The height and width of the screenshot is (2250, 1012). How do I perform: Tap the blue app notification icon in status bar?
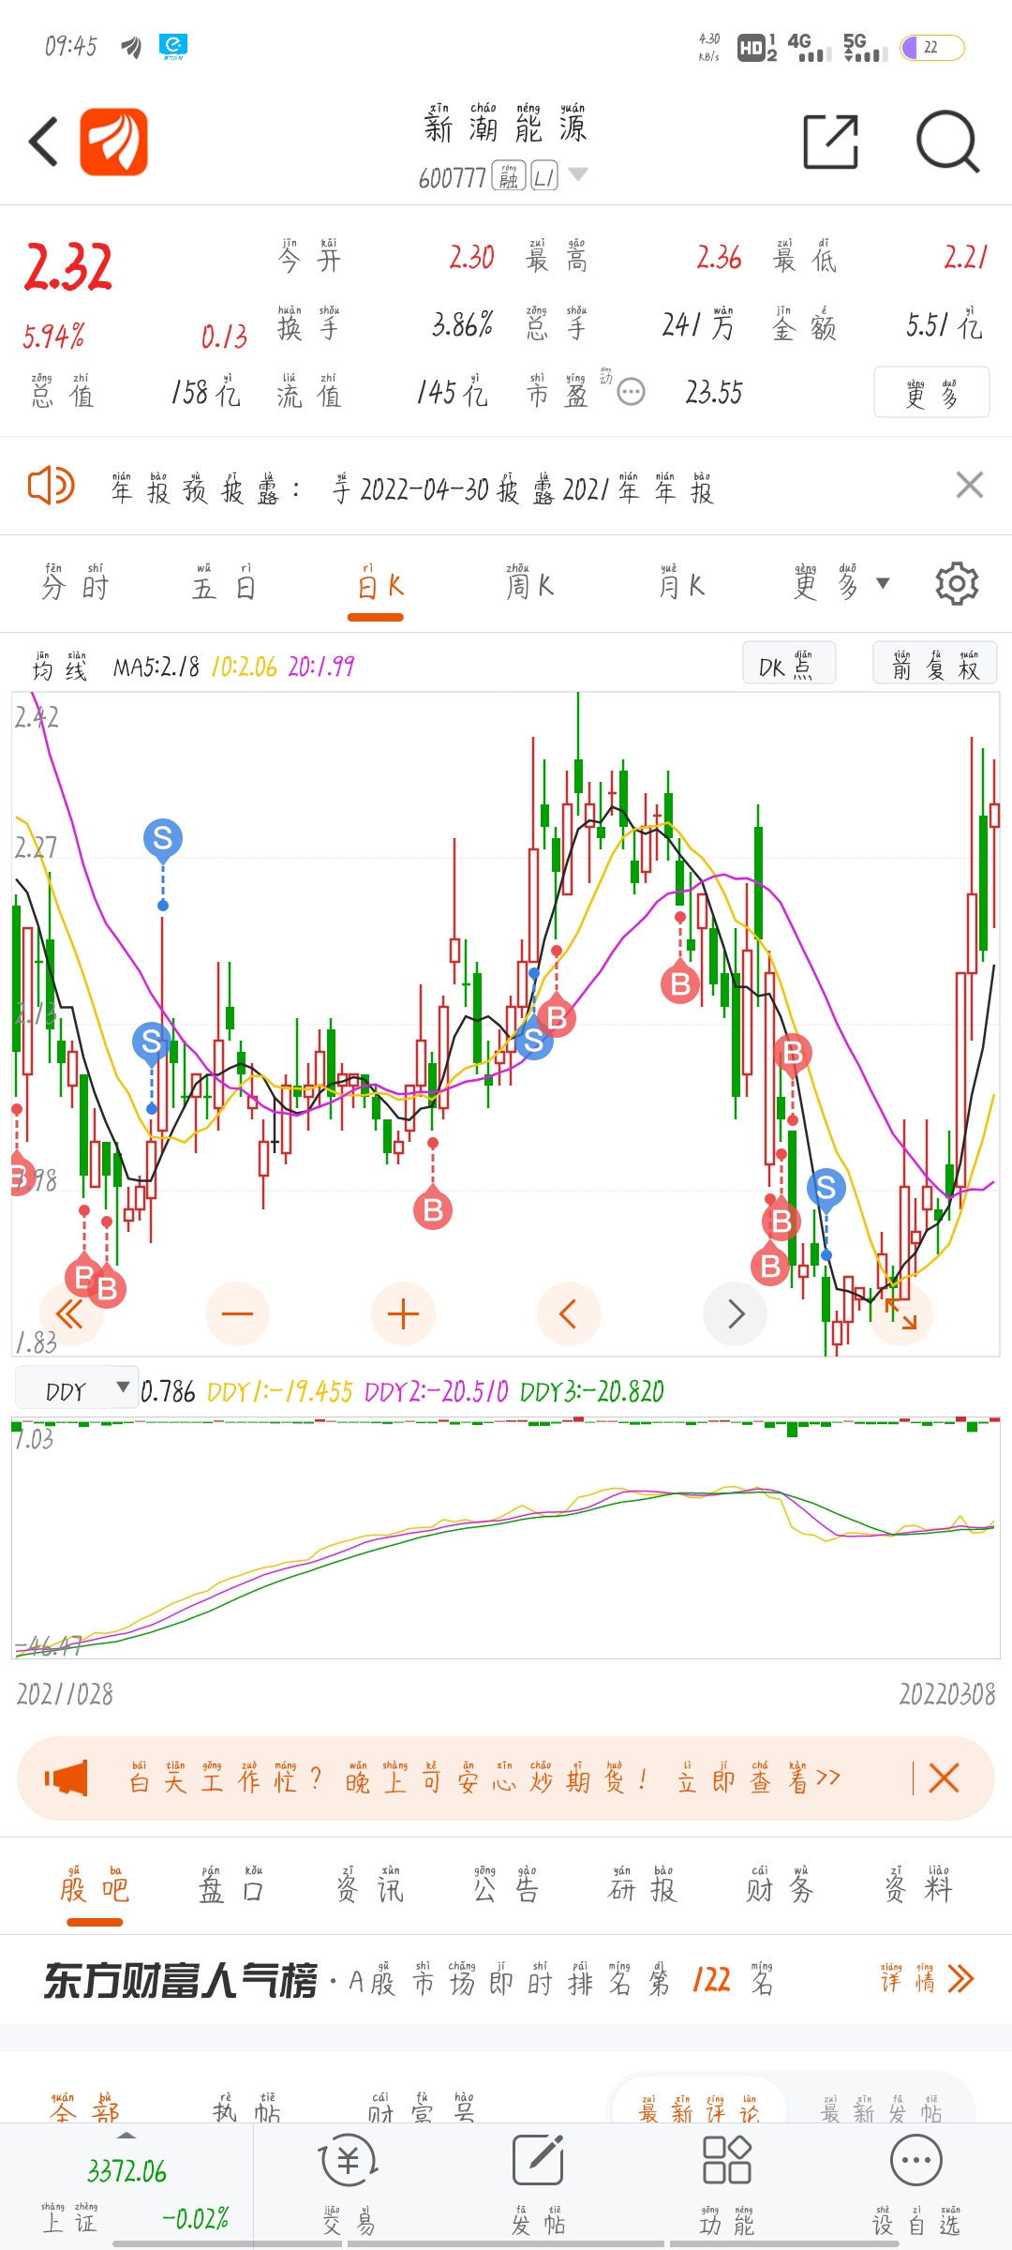pyautogui.click(x=173, y=45)
